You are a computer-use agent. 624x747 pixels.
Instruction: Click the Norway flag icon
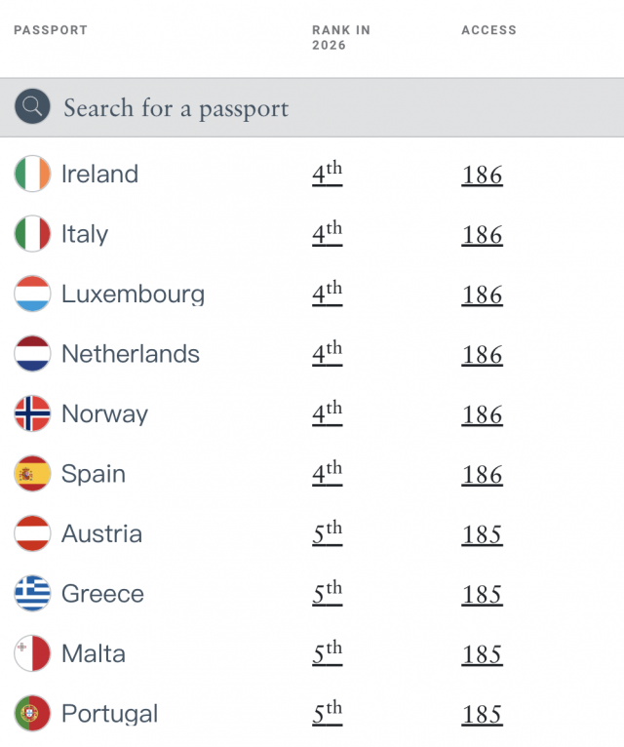coord(32,413)
